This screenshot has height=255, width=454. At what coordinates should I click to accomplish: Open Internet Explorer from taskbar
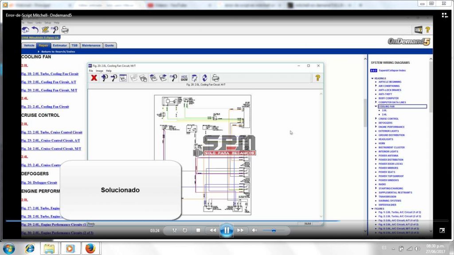point(30,248)
